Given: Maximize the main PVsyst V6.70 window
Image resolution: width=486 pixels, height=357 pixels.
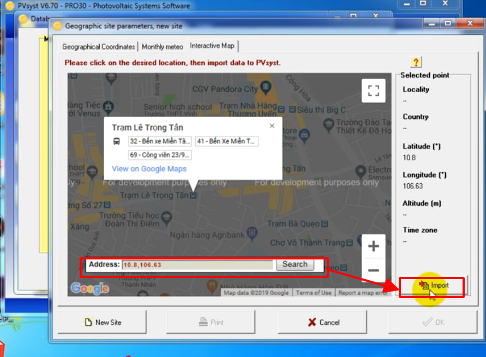Looking at the screenshot, I should (x=423, y=3).
